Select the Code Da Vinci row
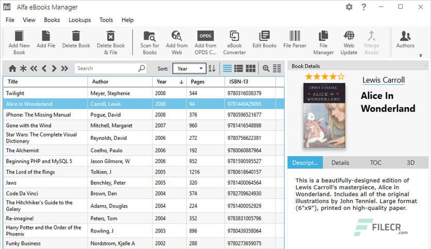The height and width of the screenshot is (249, 431). click(x=143, y=193)
